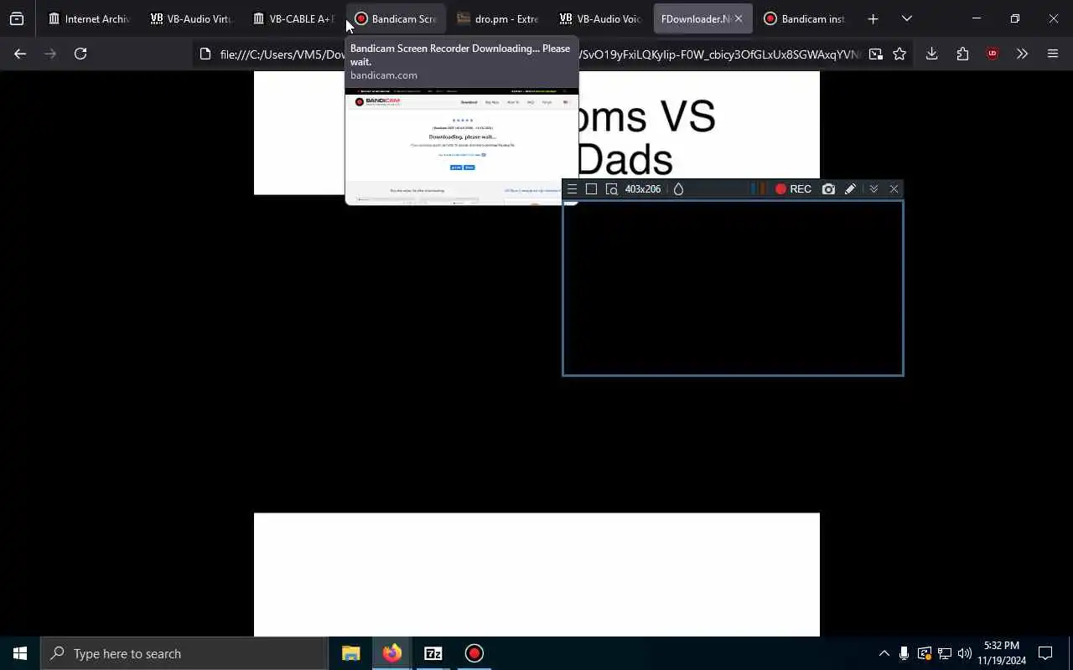Open Firefox application menu
Screen dimensions: 1073x670
click(1053, 54)
